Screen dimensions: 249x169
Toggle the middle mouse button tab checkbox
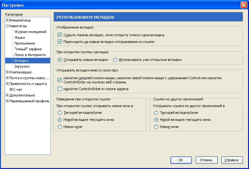[x=60, y=80]
